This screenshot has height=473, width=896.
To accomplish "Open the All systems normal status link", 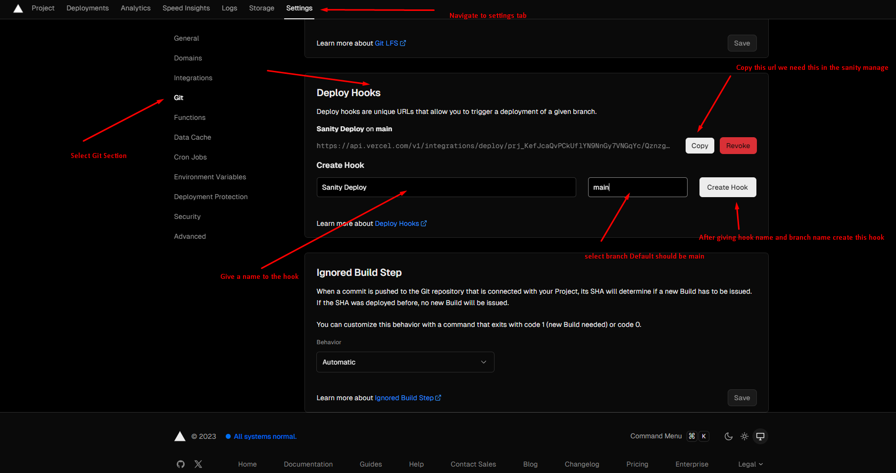I will [265, 436].
